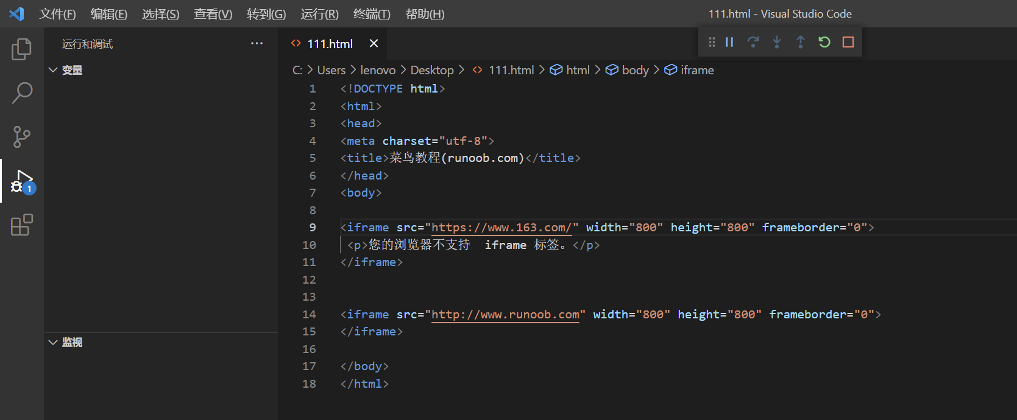
Task: Open the 文件(F) menu
Action: [57, 14]
